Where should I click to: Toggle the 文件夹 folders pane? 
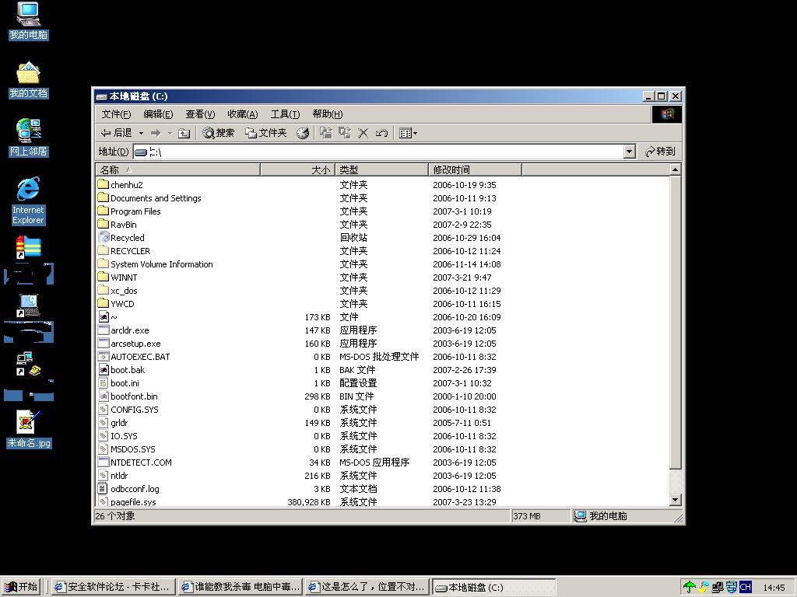[x=266, y=133]
